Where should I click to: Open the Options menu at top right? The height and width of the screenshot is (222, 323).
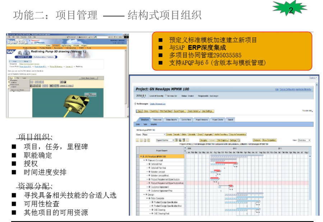coord(313,78)
